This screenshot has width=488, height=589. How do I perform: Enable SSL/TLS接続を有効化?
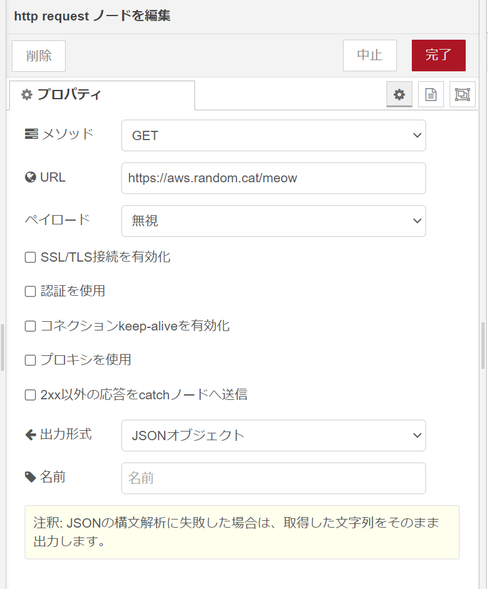coord(30,257)
